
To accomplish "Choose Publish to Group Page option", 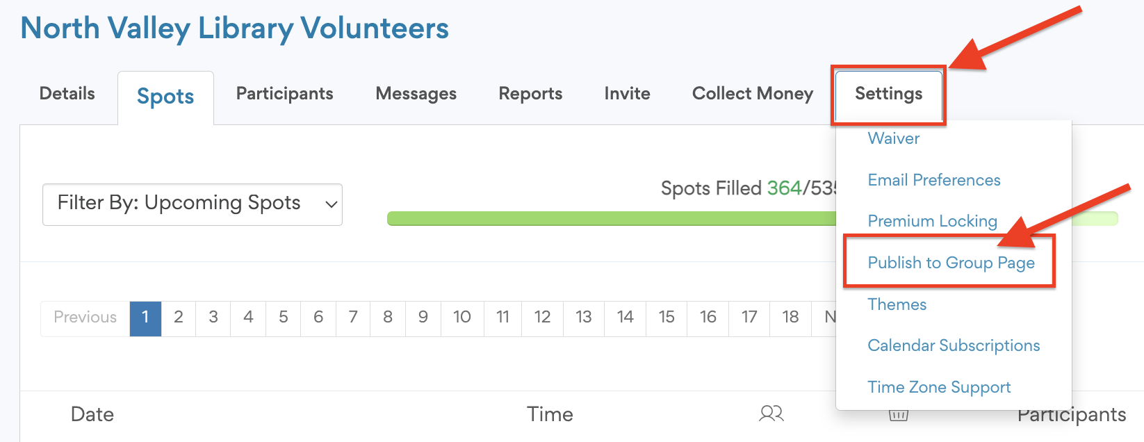I will [951, 263].
